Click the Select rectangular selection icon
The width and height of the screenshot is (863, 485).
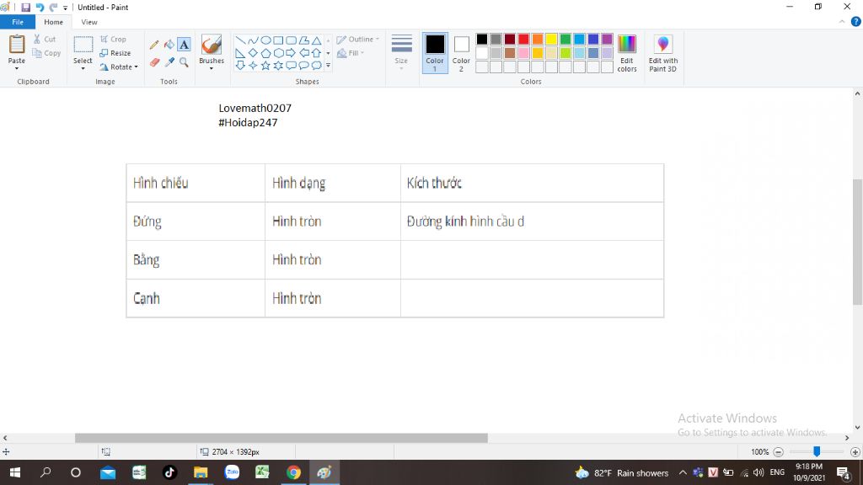pos(83,45)
